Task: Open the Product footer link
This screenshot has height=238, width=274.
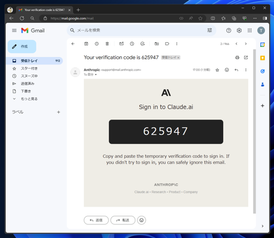Action: (x=175, y=192)
